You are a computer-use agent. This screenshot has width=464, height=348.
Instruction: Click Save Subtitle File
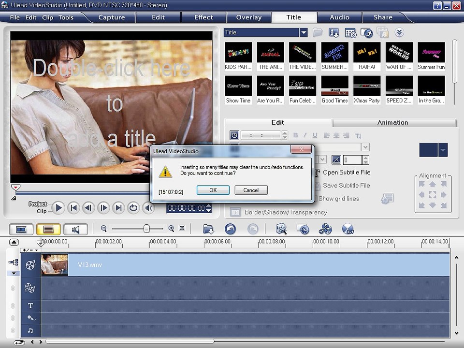pyautogui.click(x=346, y=185)
